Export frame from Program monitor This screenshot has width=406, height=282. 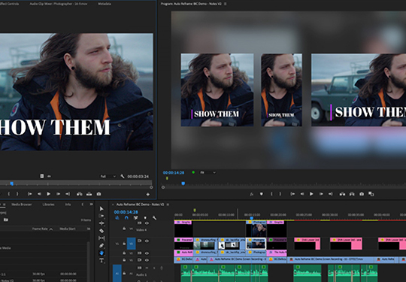(362, 194)
